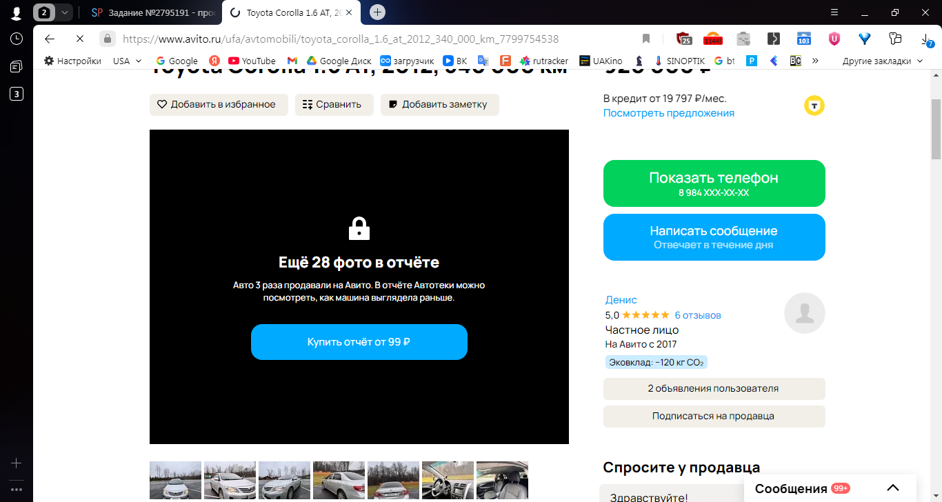The width and height of the screenshot is (942, 502).
Task: Click Подписаться на продавца button
Action: click(x=714, y=416)
